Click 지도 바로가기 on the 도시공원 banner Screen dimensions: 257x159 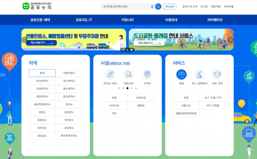(149, 43)
